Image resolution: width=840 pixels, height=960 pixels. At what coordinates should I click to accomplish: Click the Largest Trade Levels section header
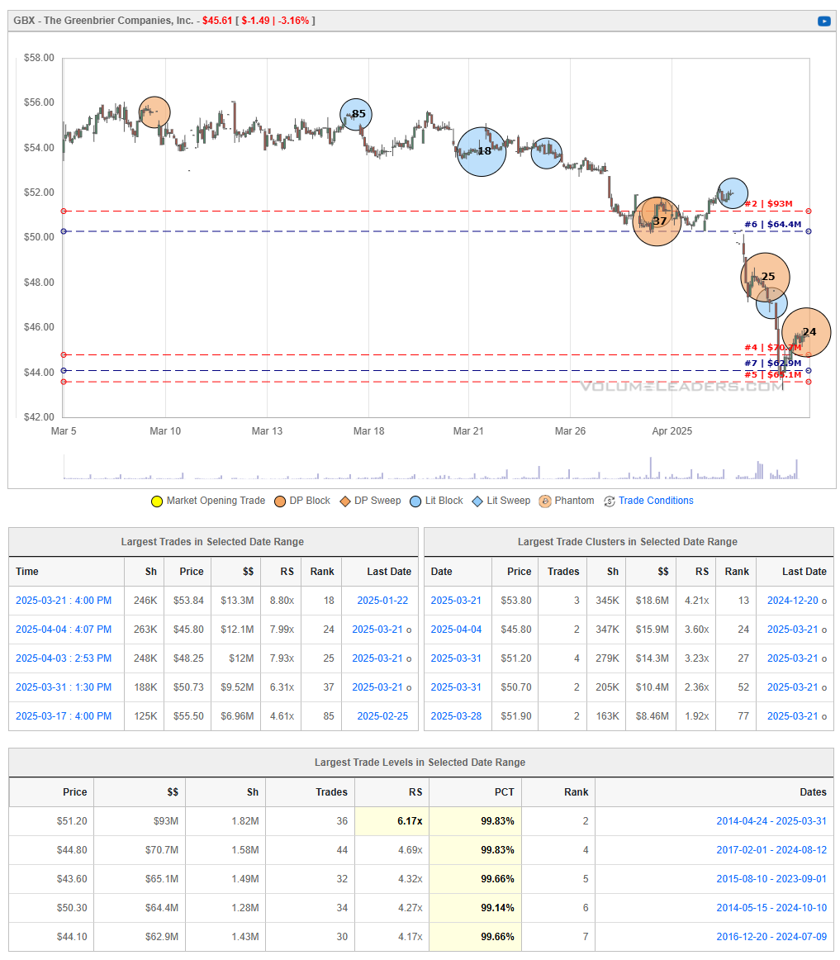coord(420,763)
